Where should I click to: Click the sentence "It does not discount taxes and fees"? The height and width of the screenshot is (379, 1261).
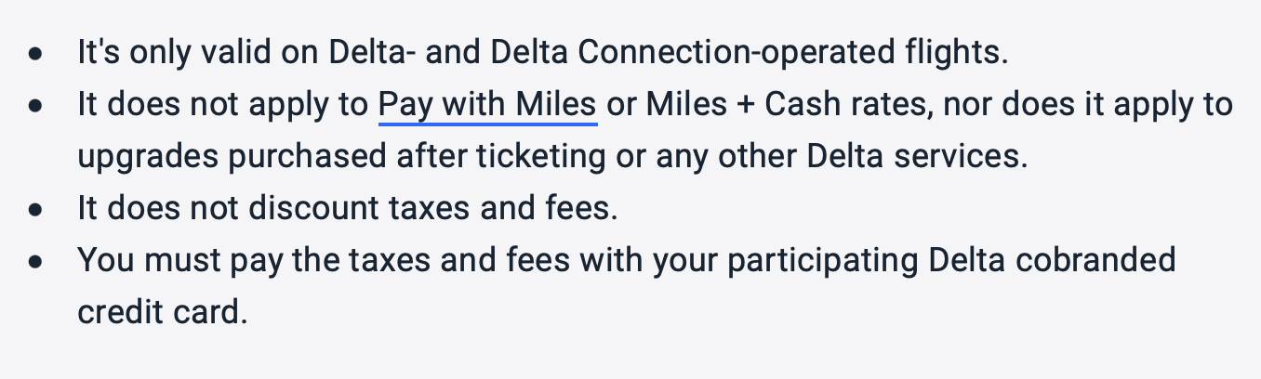(347, 209)
